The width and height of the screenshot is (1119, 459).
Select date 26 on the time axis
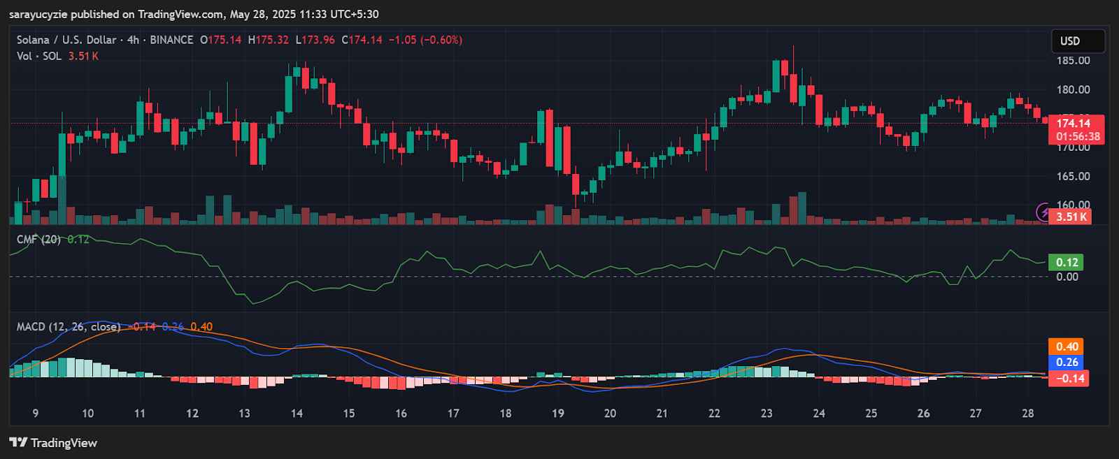click(x=923, y=413)
